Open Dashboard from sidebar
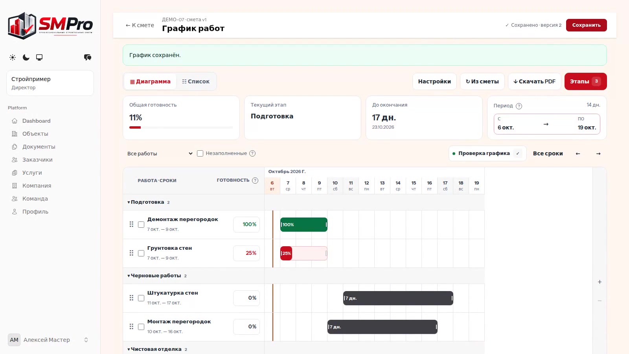Viewport: 629px width, 354px height. point(36,121)
